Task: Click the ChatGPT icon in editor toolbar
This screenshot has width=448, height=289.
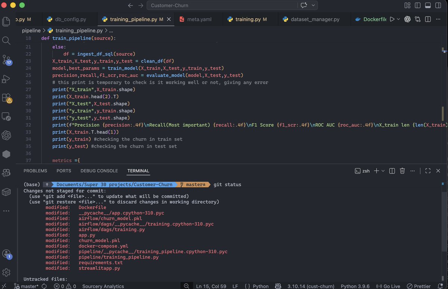Action: coord(407,19)
